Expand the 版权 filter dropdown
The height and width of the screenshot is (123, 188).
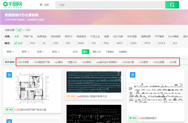[26, 52]
